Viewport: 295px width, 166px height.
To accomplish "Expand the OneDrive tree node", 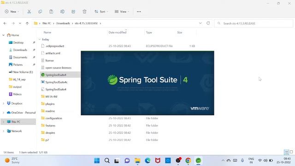I will (3, 113).
